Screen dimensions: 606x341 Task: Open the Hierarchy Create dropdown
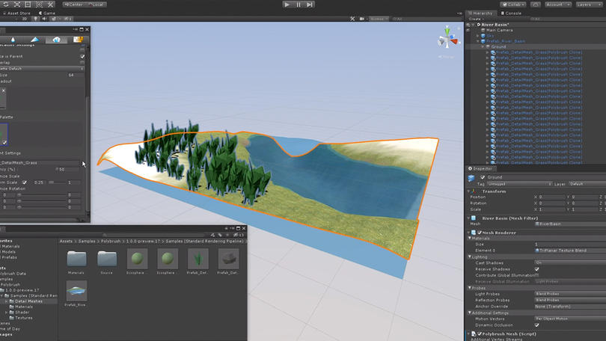tap(476, 19)
